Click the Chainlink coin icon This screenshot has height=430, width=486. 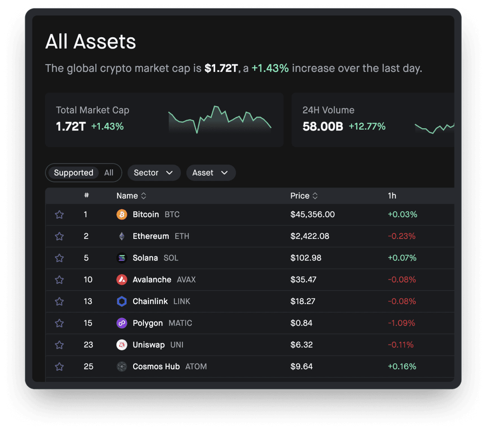(121, 301)
